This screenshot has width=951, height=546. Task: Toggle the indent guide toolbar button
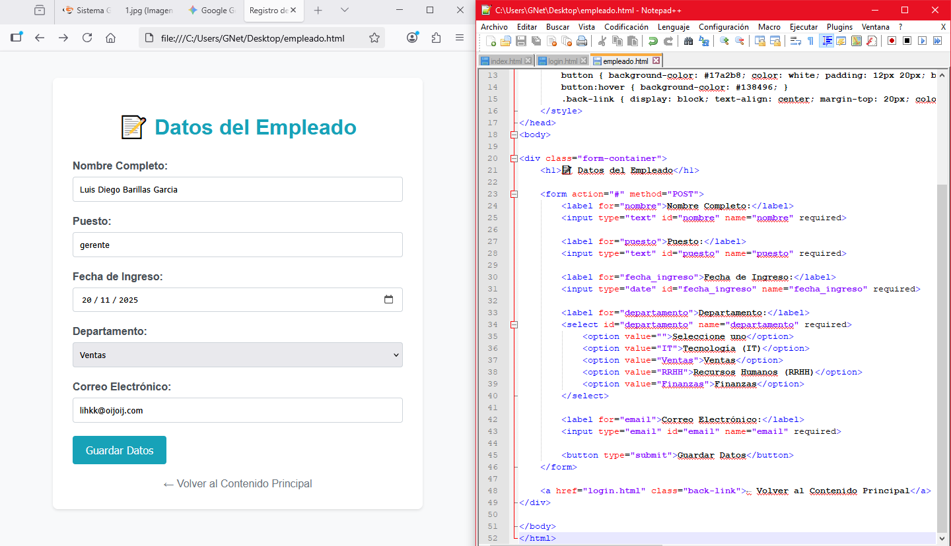pyautogui.click(x=826, y=41)
